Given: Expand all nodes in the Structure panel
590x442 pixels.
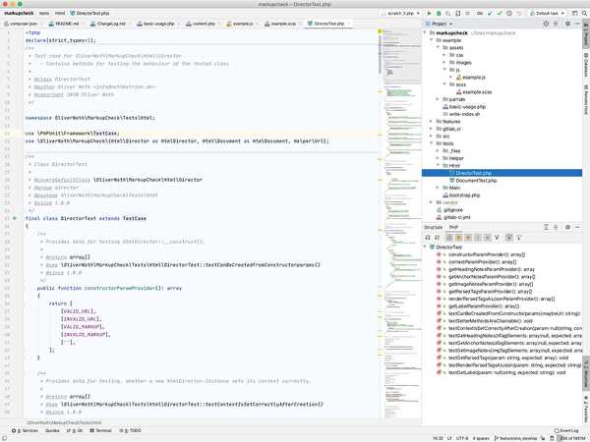Looking at the screenshot, I should pyautogui.click(x=546, y=227).
